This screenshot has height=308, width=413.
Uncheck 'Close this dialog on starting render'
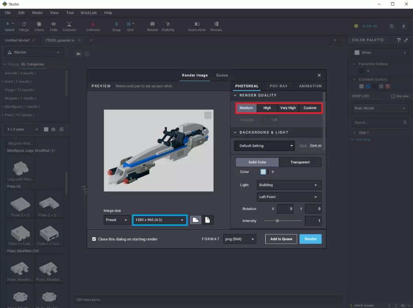94,239
